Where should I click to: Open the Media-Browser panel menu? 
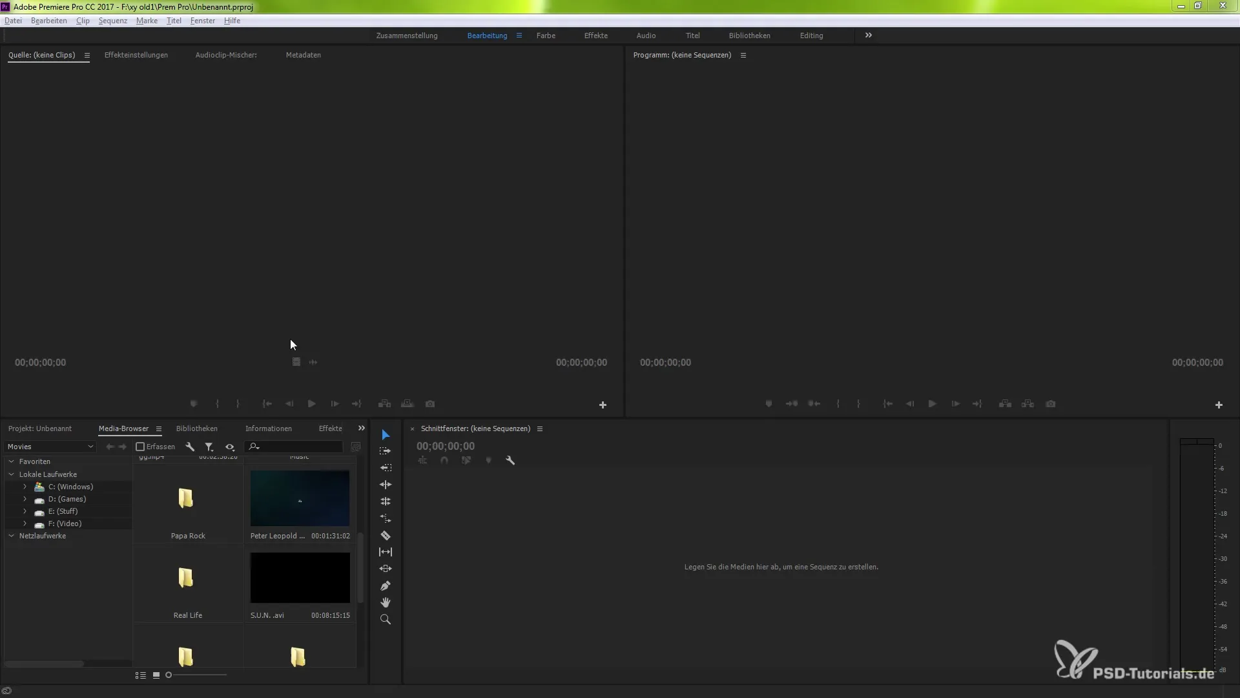tap(158, 428)
